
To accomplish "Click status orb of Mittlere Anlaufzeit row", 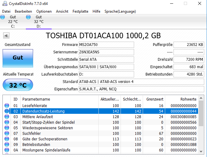I will 7,117.
